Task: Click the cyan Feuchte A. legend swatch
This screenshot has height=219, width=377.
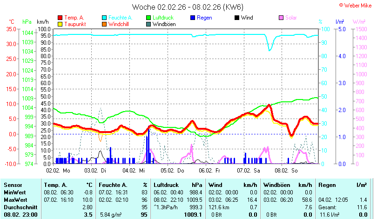Action: click(104, 18)
